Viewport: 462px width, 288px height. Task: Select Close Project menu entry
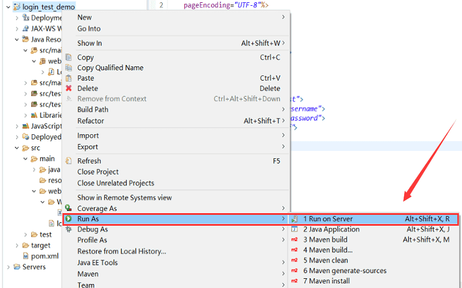click(176, 172)
